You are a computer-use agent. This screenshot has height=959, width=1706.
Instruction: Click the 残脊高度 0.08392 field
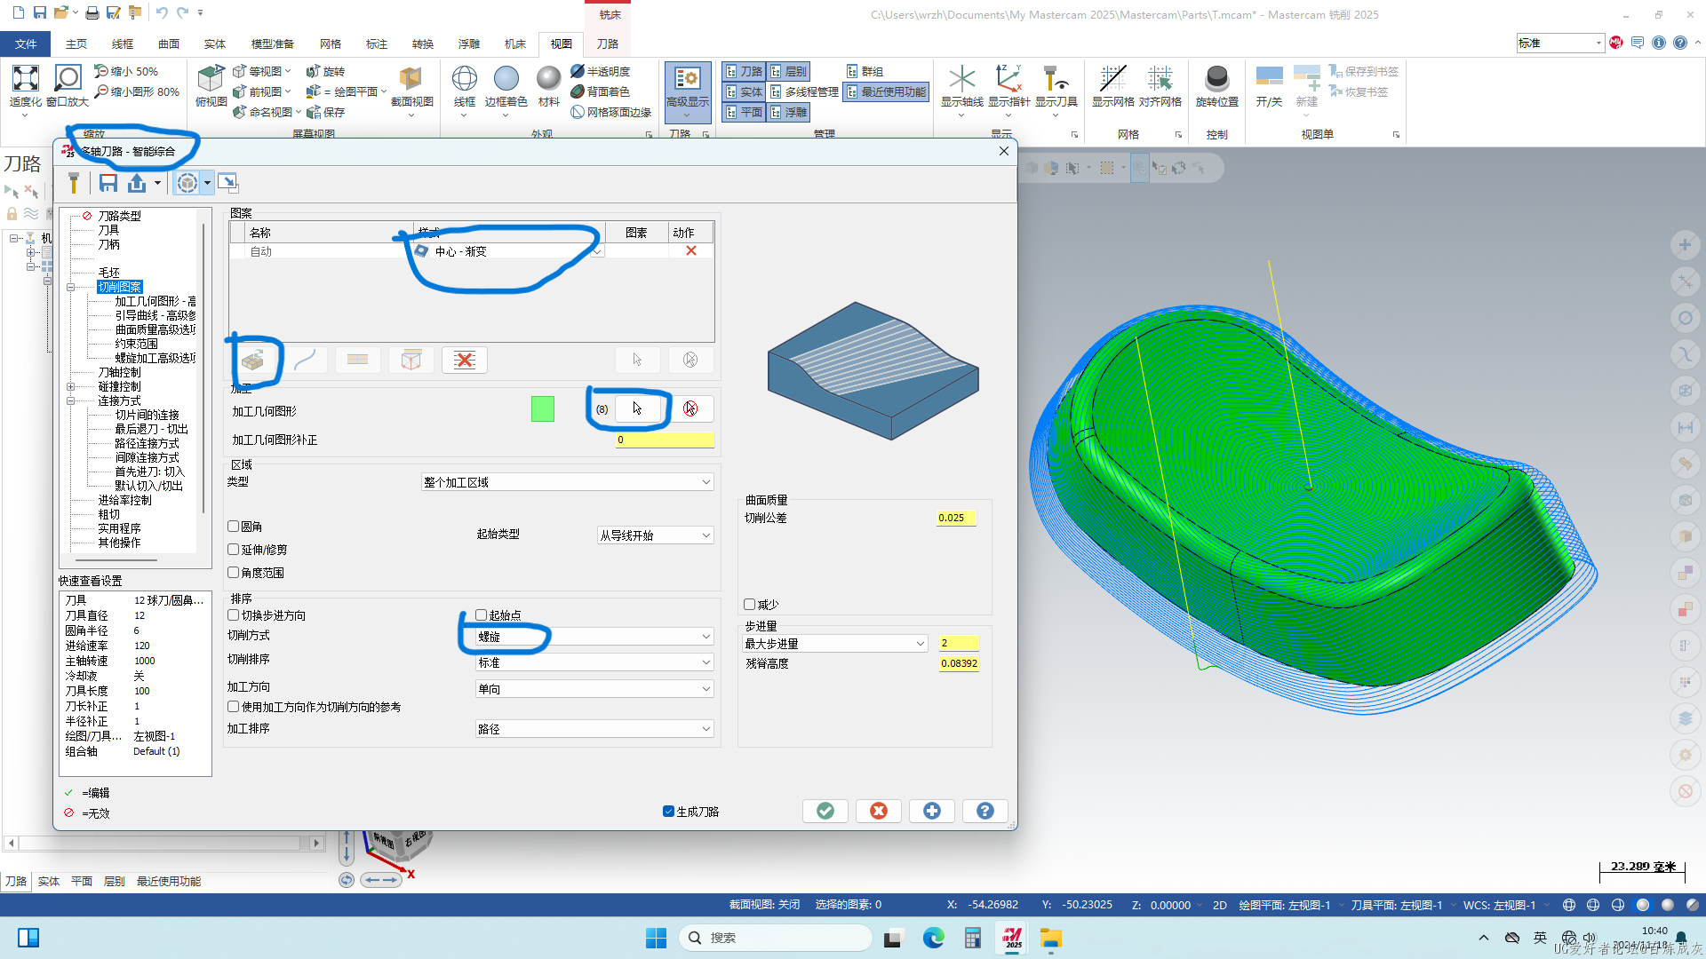(959, 663)
